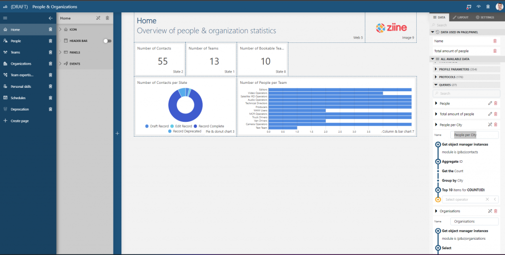Screen dimensions: 505x255
Task: Expand the Organisations query row
Action: pos(436,211)
